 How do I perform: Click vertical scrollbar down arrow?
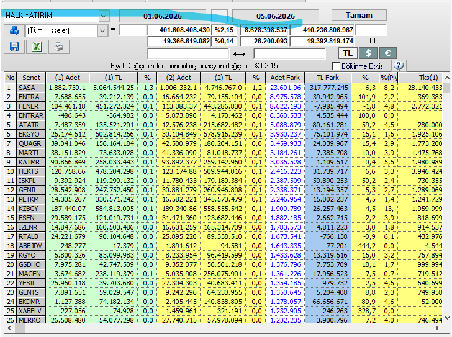tap(447, 318)
